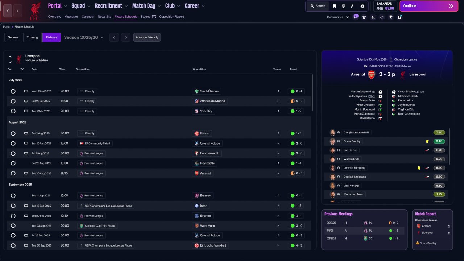Click the TV icon for Inter fixture
This screenshot has width=464, height=261.
(x=26, y=206)
